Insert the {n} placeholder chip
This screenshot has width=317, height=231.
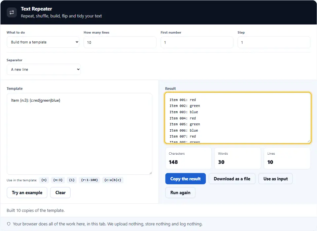[x=44, y=180]
